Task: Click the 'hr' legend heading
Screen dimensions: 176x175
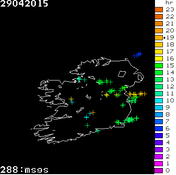Action: tap(169, 3)
